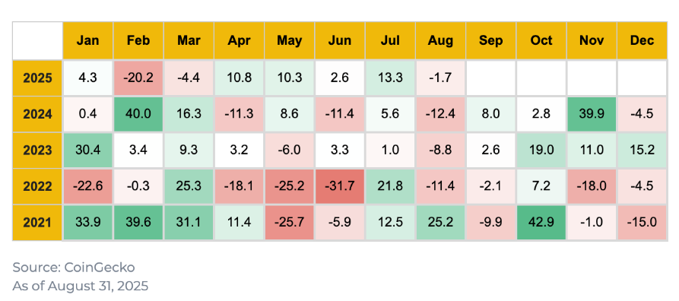Select the empty September 2025 cell

click(491, 78)
